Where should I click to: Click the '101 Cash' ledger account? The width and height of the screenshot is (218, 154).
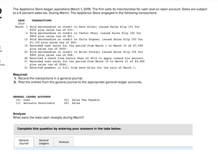click(x=23, y=100)
